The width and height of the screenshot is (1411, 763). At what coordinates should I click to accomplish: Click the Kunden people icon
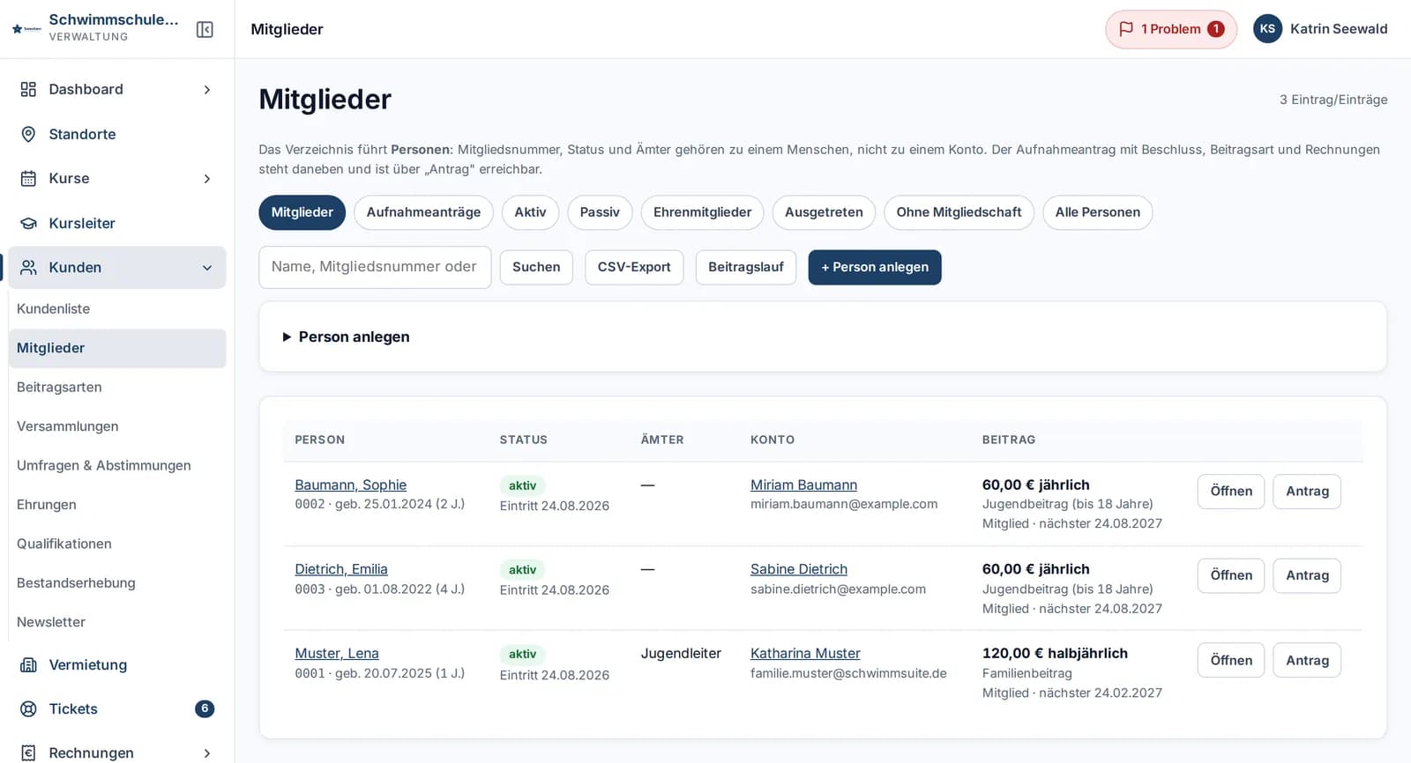click(28, 268)
